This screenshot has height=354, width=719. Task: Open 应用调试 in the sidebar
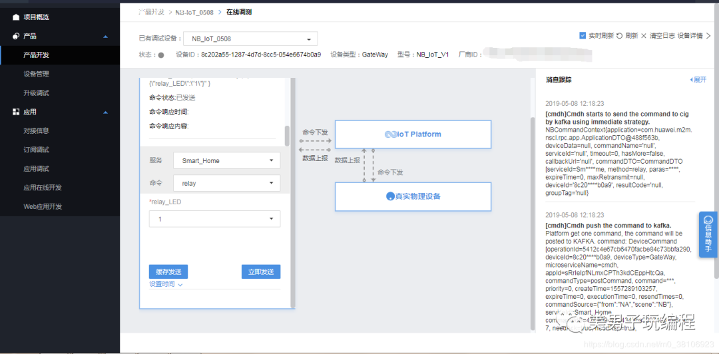[x=36, y=168]
